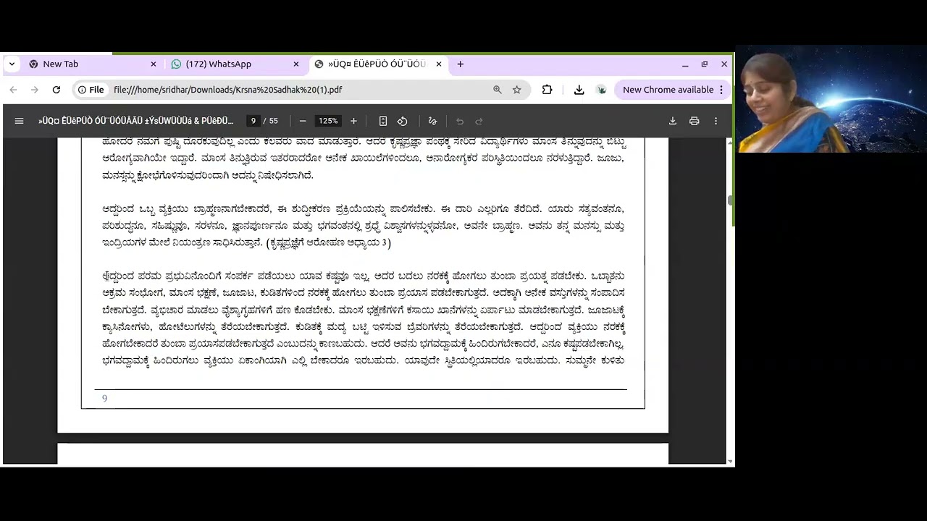
Task: Focus the address bar URL
Action: tap(227, 90)
